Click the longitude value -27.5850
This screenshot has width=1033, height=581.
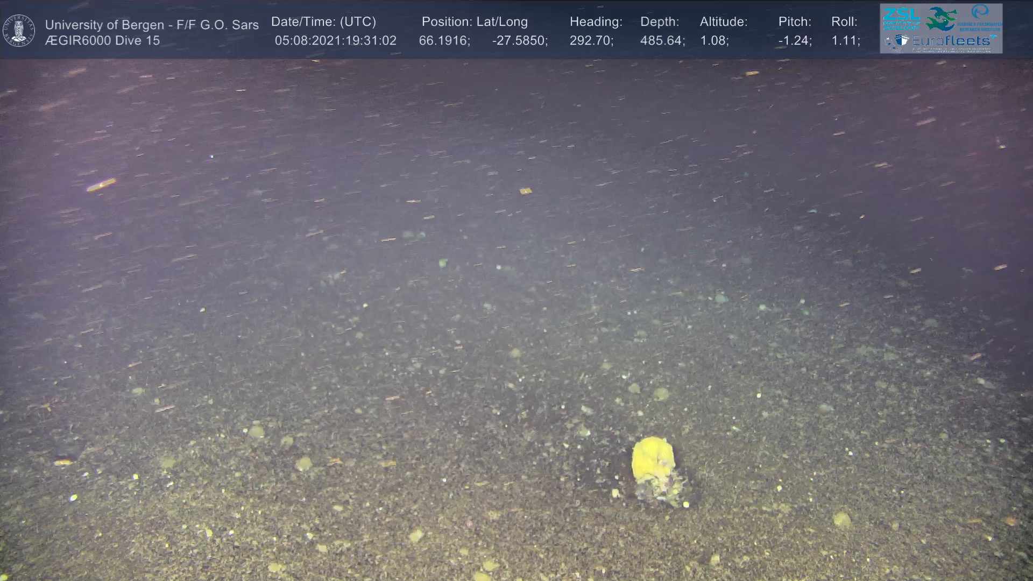coord(519,40)
